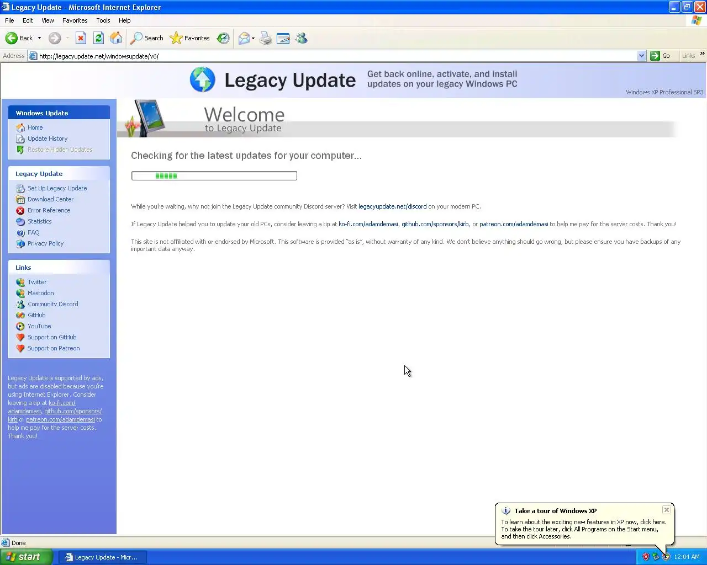Click the Update History sidebar icon

click(x=20, y=138)
